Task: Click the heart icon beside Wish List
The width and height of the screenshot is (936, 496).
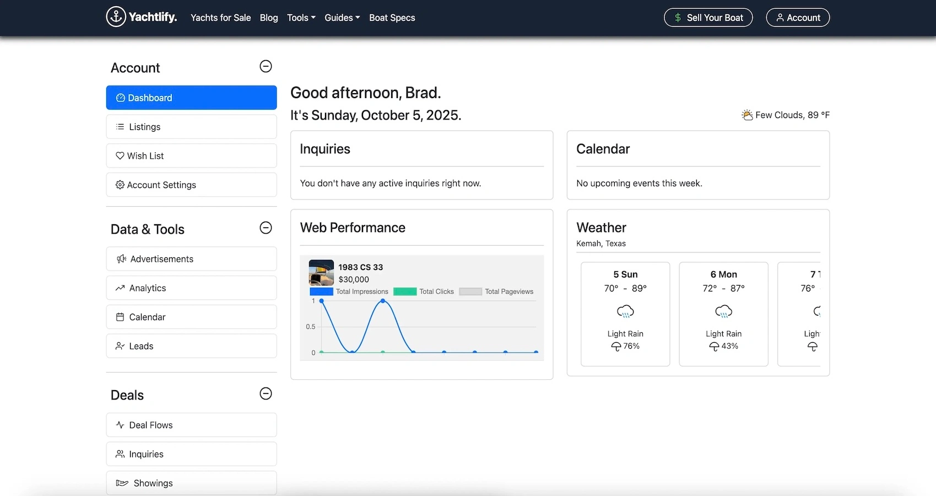Action: 120,156
